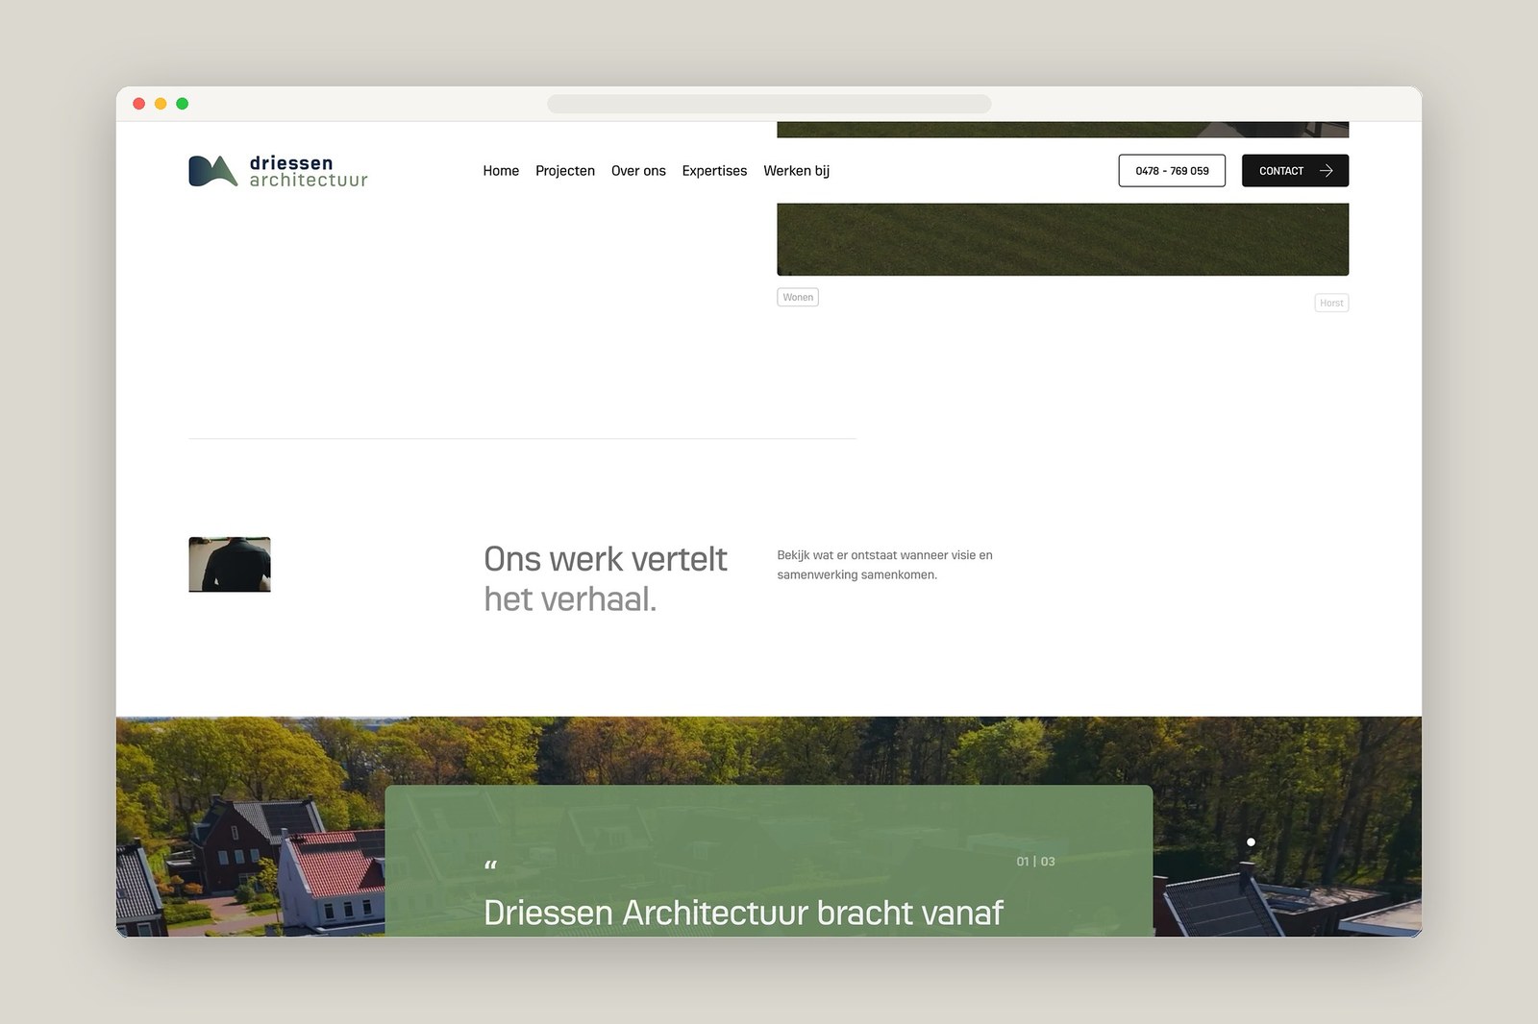
Task: Open the Werken bij page
Action: [x=796, y=171]
